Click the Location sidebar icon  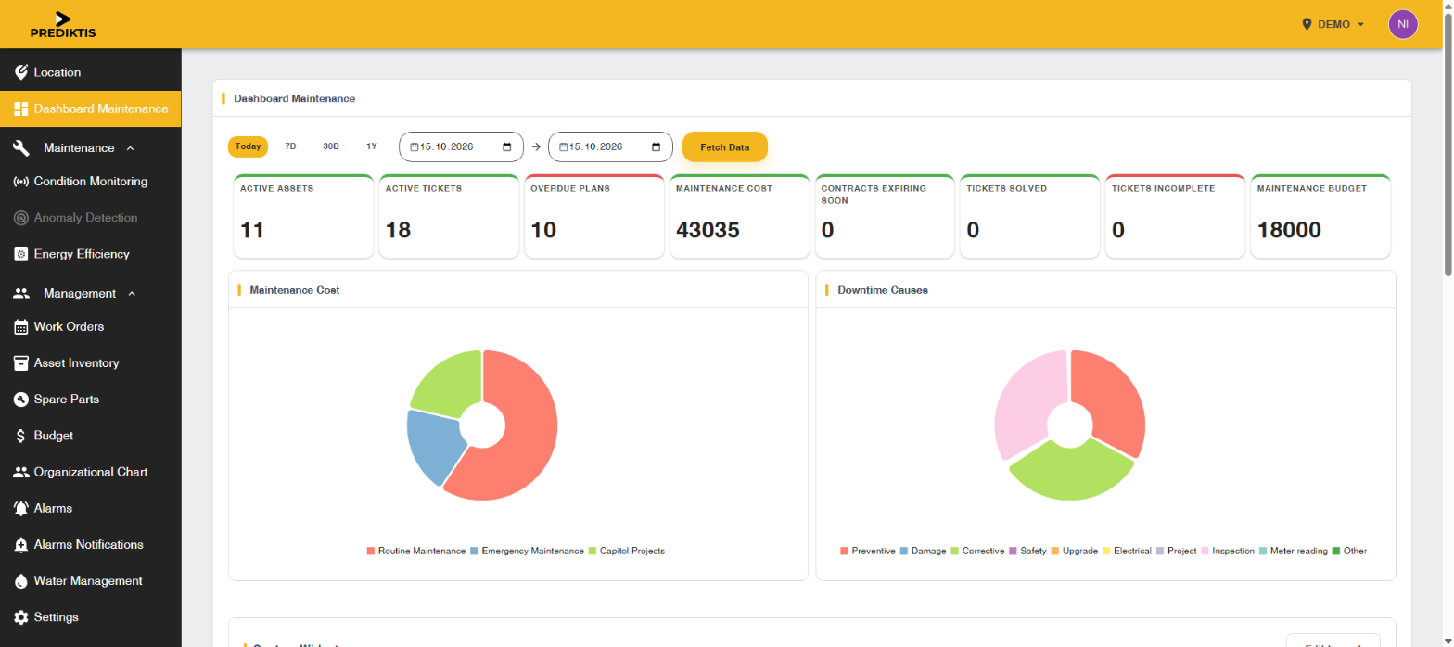(x=20, y=72)
